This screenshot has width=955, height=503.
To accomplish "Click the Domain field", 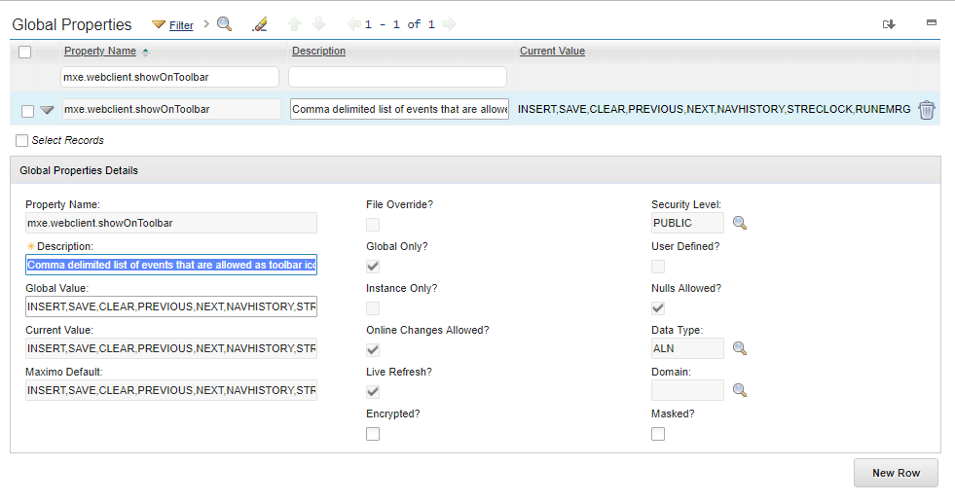I will pos(687,390).
